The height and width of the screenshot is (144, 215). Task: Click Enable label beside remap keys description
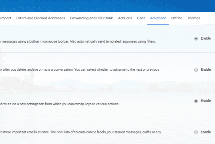pyautogui.click(x=206, y=101)
